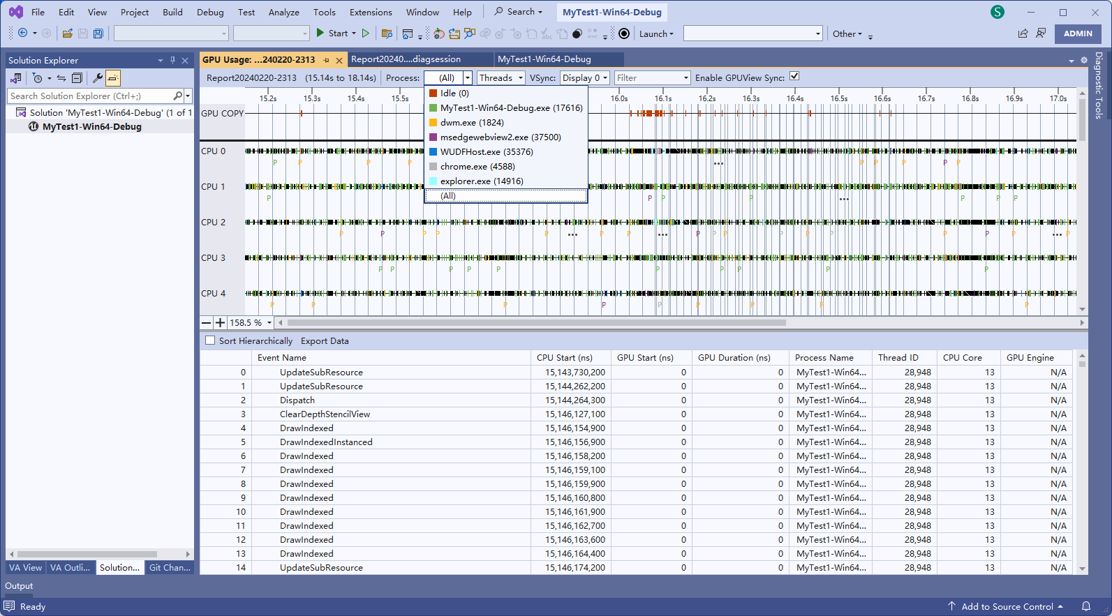The width and height of the screenshot is (1112, 616).
Task: Sort by the CPU Start (ns) column header
Action: click(570, 357)
